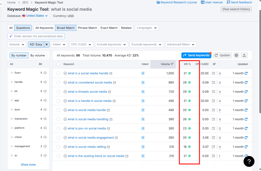
Task: Refresh 'what is considered social media' row
Action: point(246,82)
